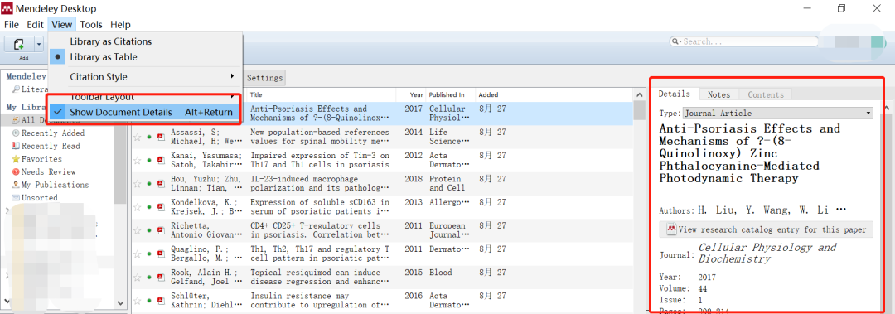Switch to the Notes tab
Viewport: 895px width, 314px height.
pyautogui.click(x=718, y=94)
